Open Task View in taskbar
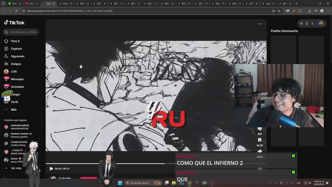The image size is (332, 187). [167, 183]
